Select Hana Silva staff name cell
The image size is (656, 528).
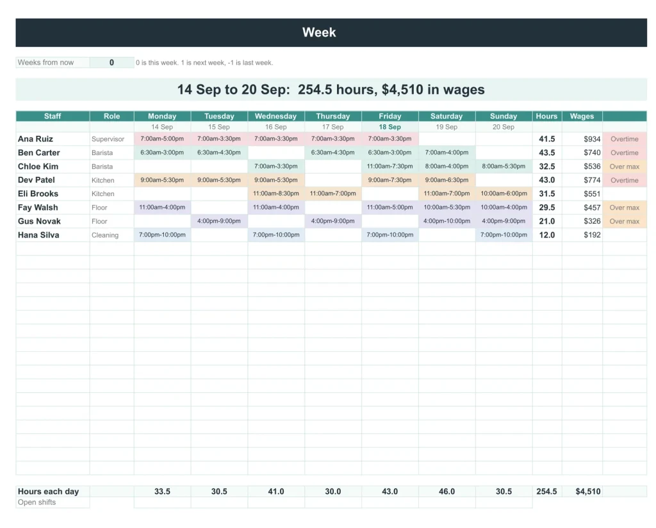(53, 235)
